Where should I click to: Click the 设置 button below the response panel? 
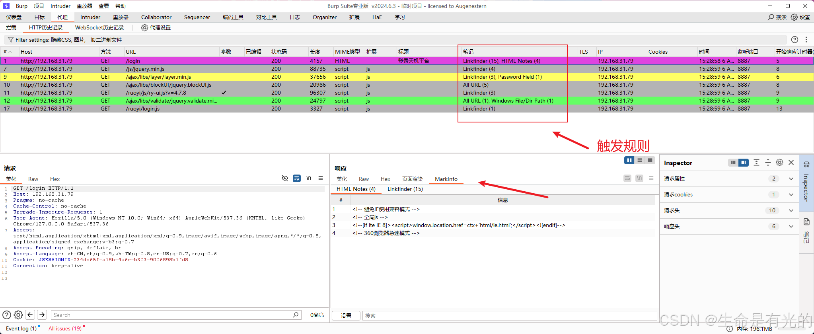click(346, 316)
